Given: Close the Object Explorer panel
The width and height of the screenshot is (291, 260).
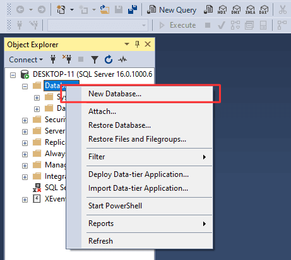Looking at the screenshot, I should (x=148, y=44).
